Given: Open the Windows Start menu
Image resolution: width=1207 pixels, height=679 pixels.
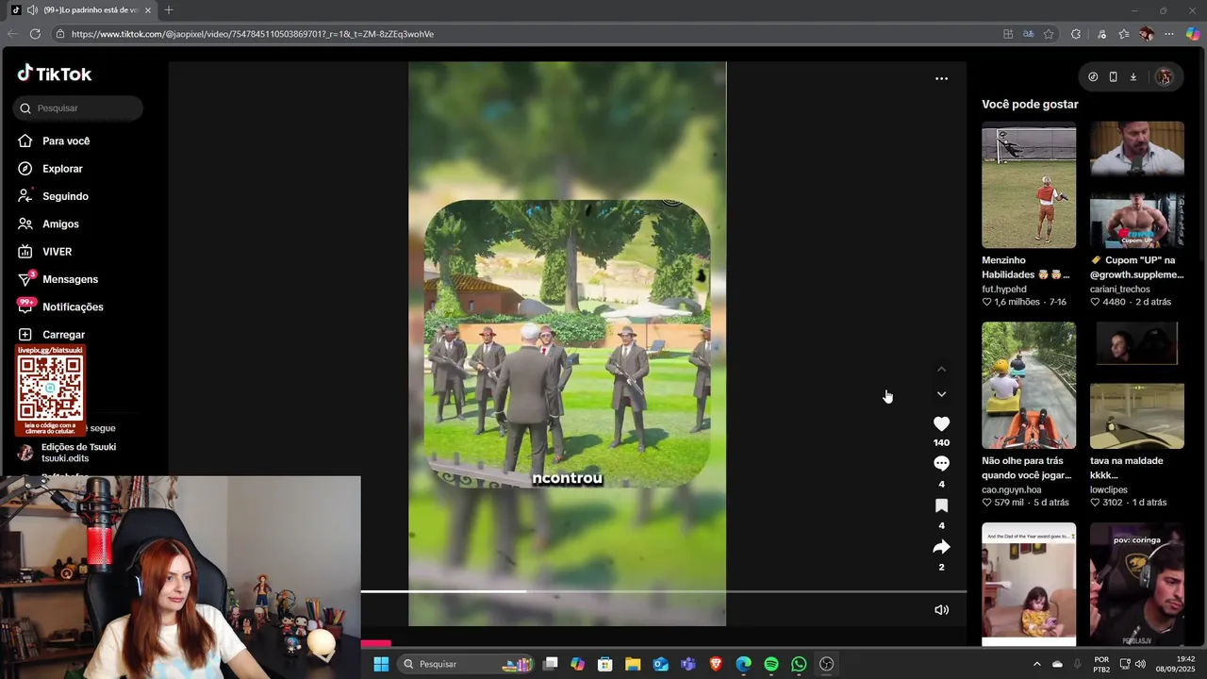Looking at the screenshot, I should [x=381, y=664].
